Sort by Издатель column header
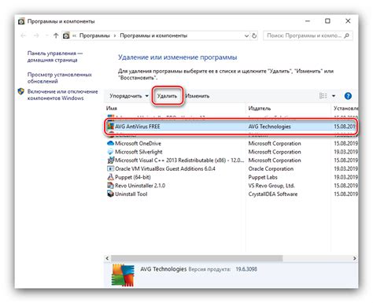 (x=259, y=109)
